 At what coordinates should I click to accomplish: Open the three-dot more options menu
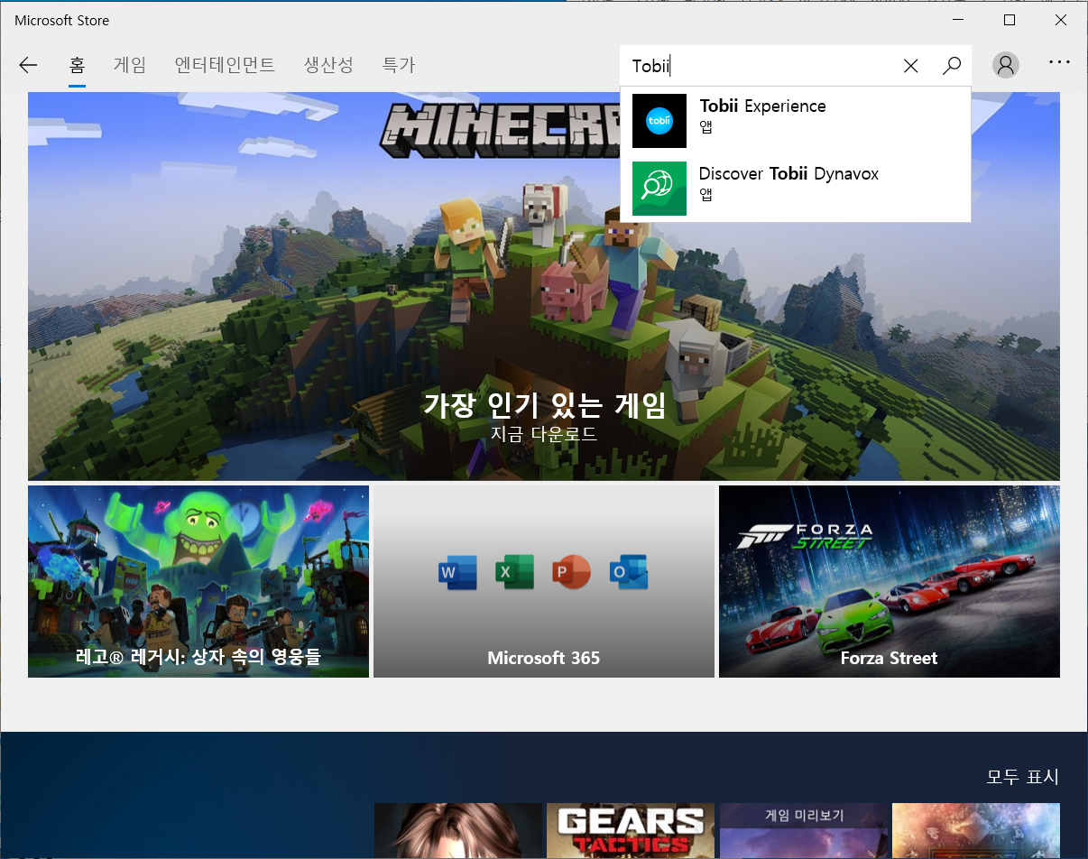1059,63
